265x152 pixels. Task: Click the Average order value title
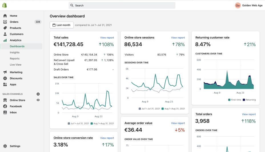[138, 123]
